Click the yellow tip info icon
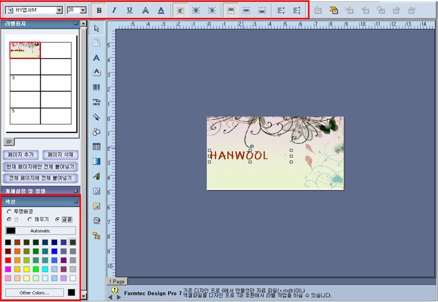This screenshot has width=438, height=302. (x=115, y=290)
